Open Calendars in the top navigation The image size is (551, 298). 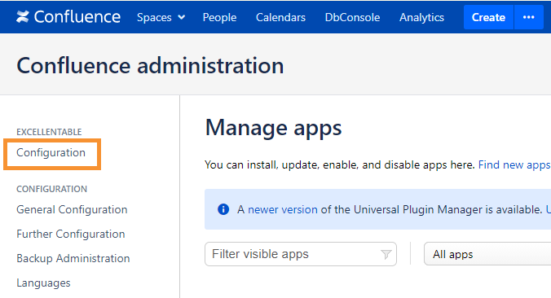[x=280, y=17]
